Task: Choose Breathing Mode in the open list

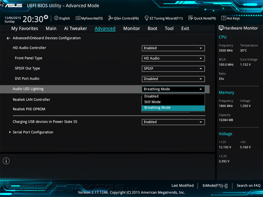Action: pos(173,108)
